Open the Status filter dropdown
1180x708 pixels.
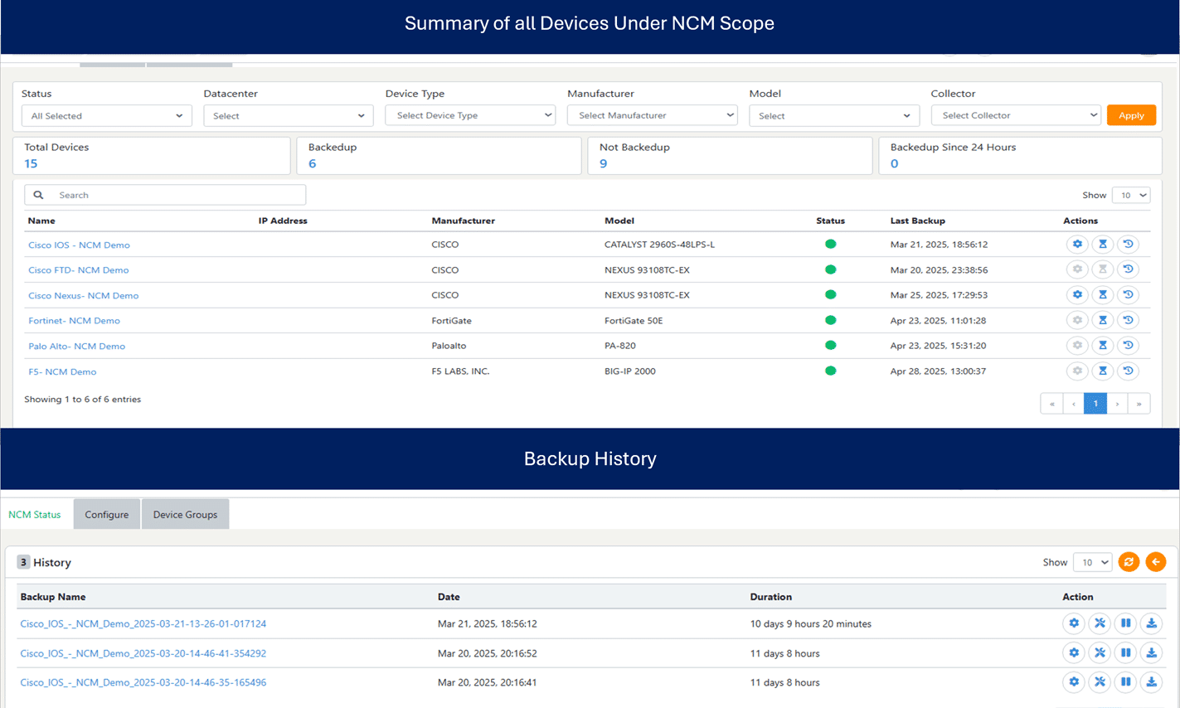click(x=106, y=116)
